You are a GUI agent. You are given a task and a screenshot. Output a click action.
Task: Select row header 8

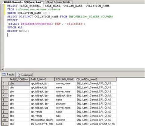5,112
